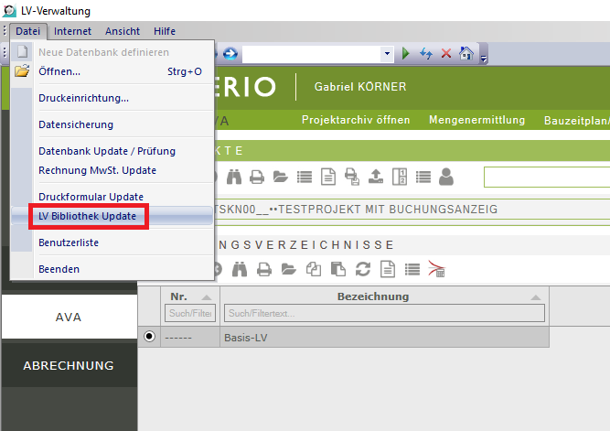Image resolution: width=610 pixels, height=431 pixels.
Task: Click Projektarchiv öffnen link
Action: coord(356,120)
